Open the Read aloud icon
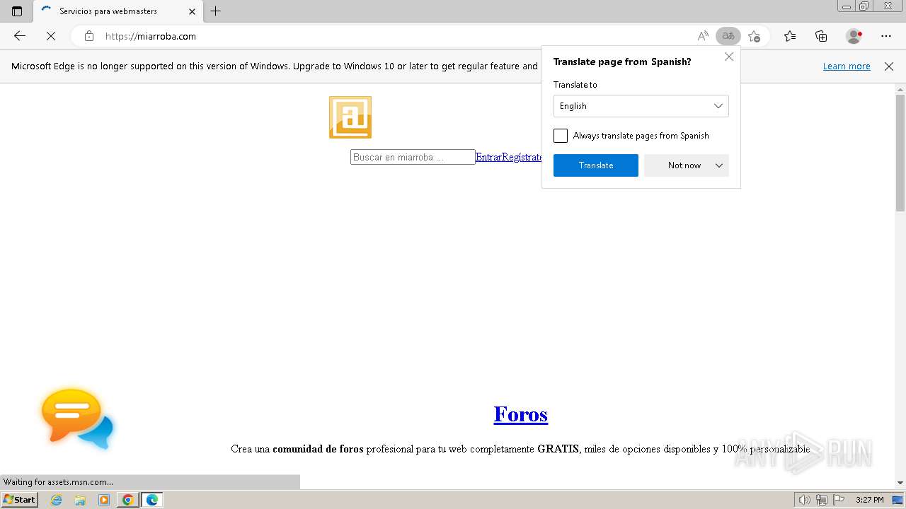 pos(703,36)
